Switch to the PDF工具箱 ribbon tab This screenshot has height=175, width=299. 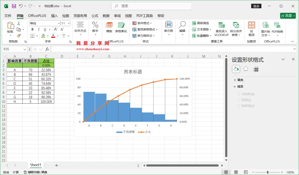click(x=145, y=16)
